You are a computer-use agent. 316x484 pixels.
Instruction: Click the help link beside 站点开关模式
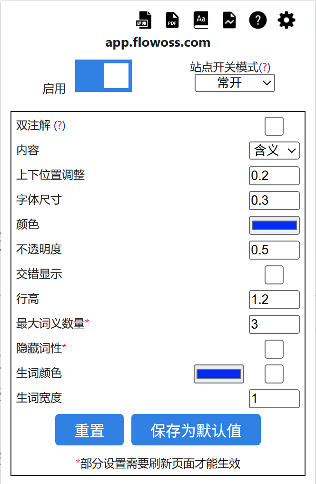coord(265,68)
